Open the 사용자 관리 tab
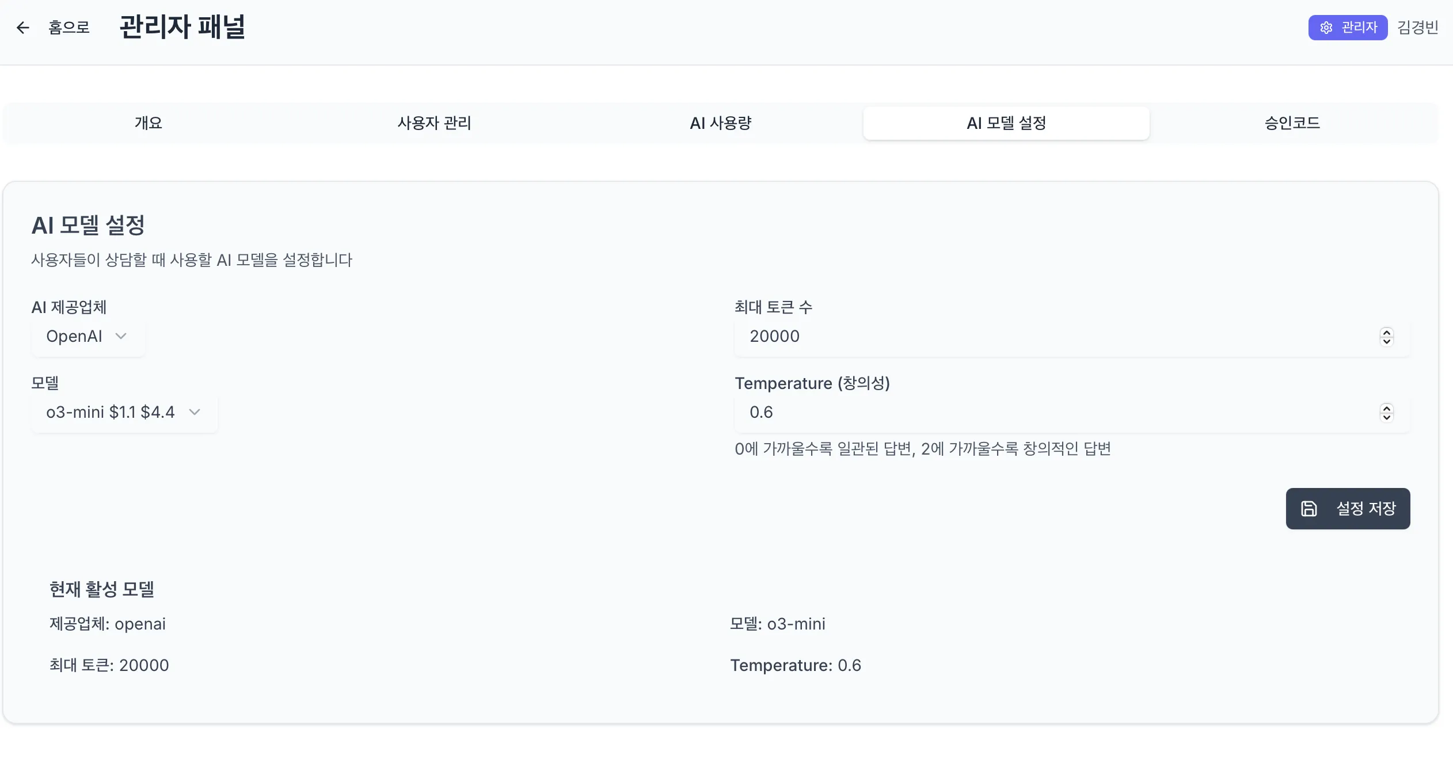 coord(434,123)
